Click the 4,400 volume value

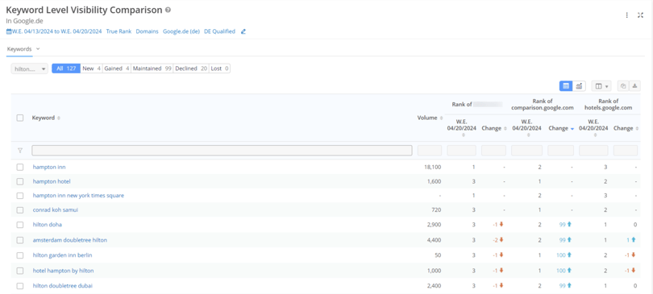[x=434, y=240]
